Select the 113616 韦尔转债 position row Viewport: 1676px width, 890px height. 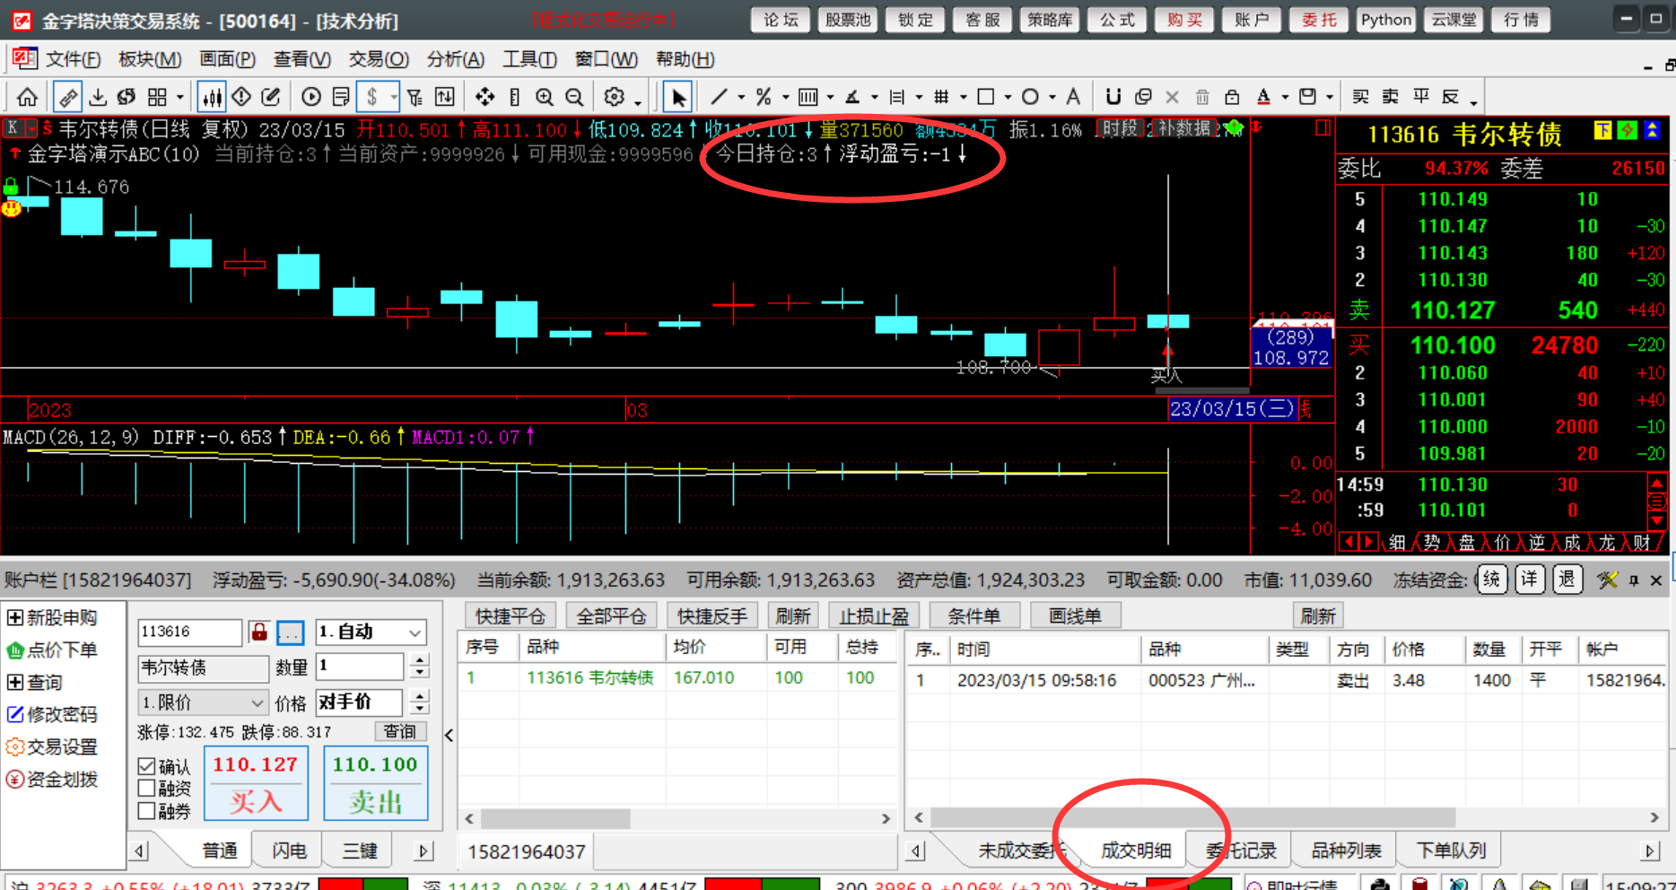pyautogui.click(x=677, y=678)
